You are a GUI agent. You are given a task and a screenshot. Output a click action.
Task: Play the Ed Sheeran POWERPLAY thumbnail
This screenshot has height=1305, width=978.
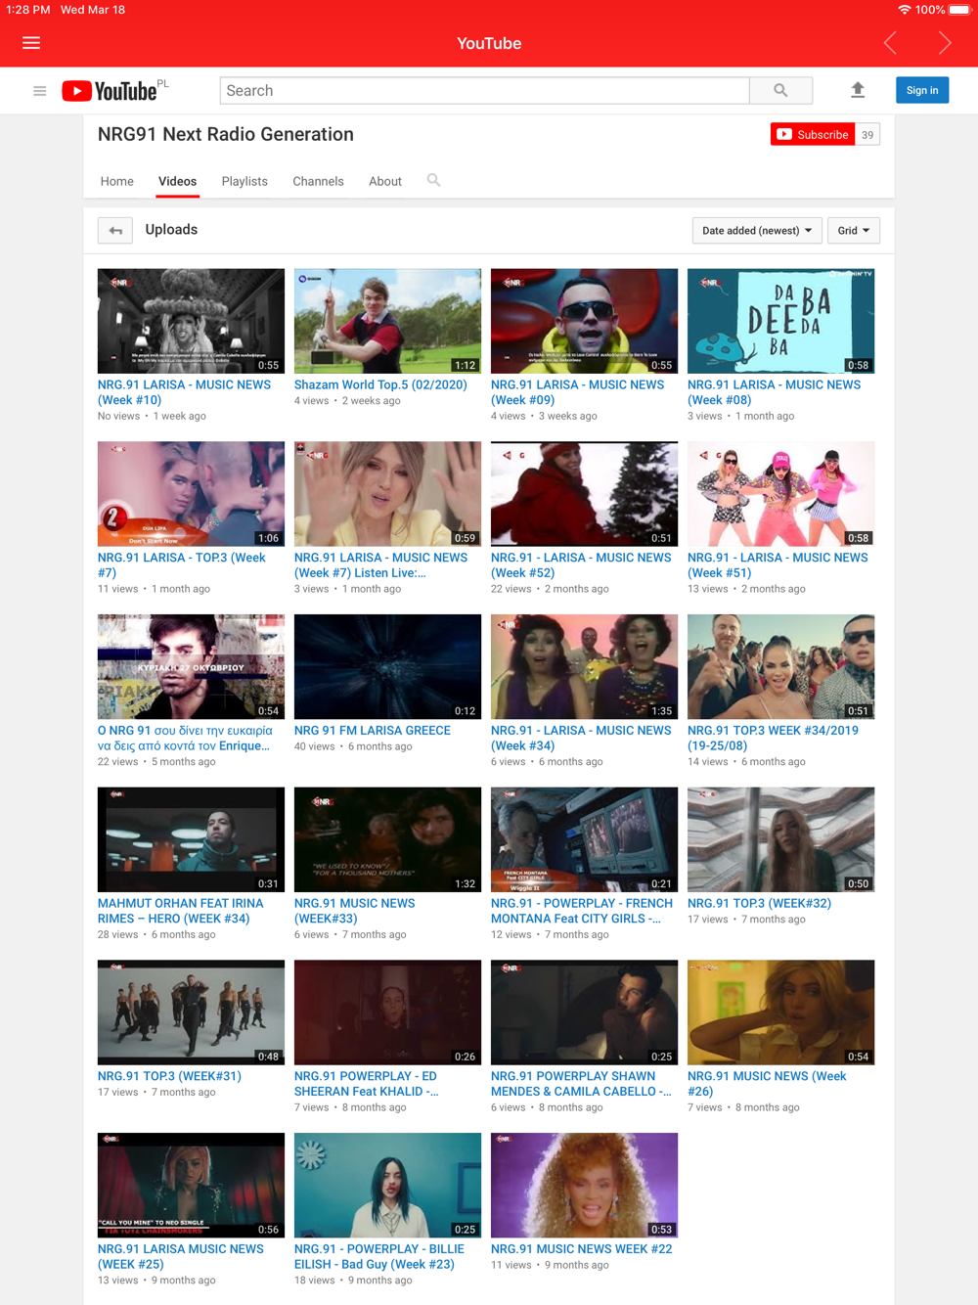tap(387, 1012)
